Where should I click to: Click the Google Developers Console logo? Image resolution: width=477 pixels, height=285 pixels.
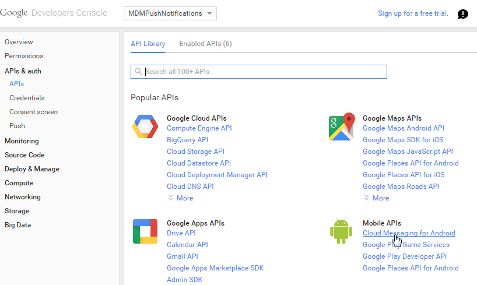(x=54, y=13)
